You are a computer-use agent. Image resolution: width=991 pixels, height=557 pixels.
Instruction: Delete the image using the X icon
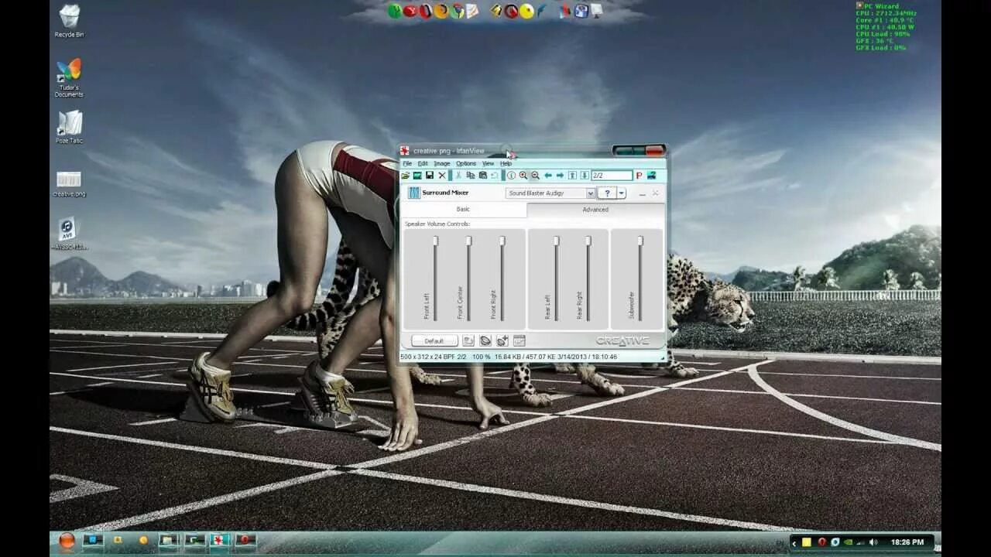tap(442, 176)
